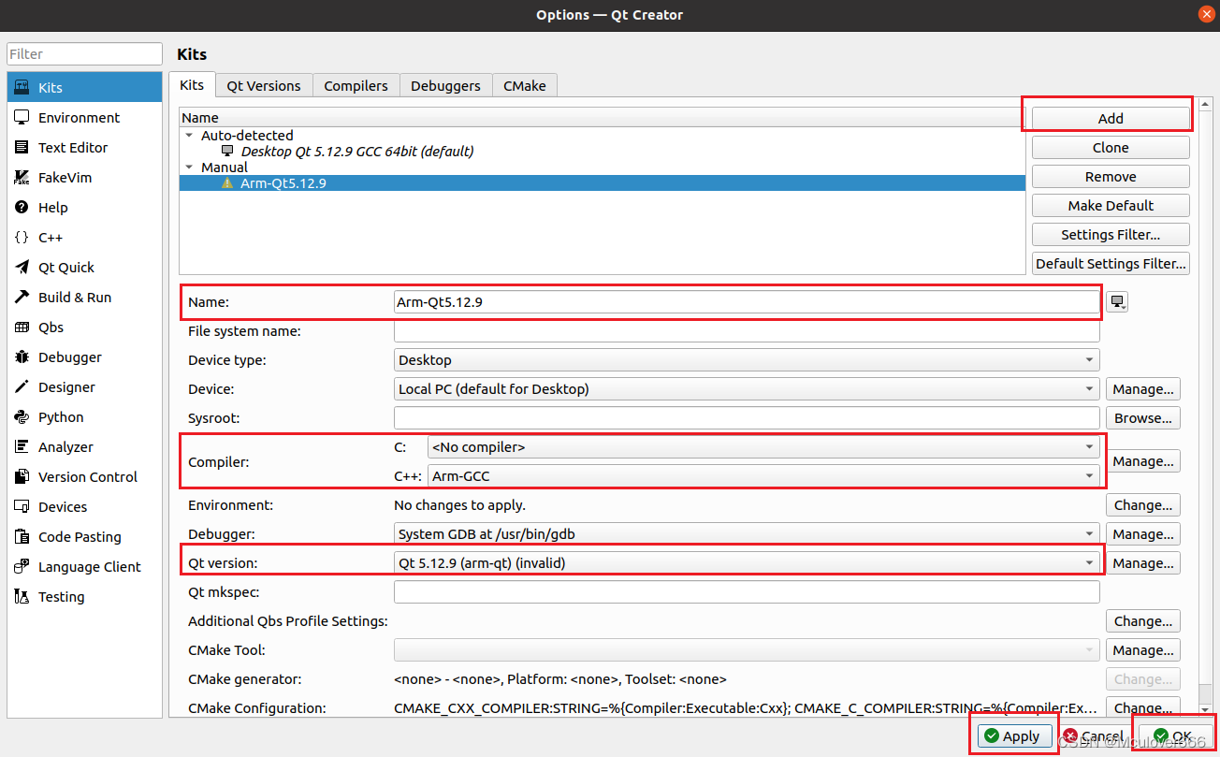Image resolution: width=1220 pixels, height=757 pixels.
Task: Open FakeVim settings
Action: (x=84, y=177)
